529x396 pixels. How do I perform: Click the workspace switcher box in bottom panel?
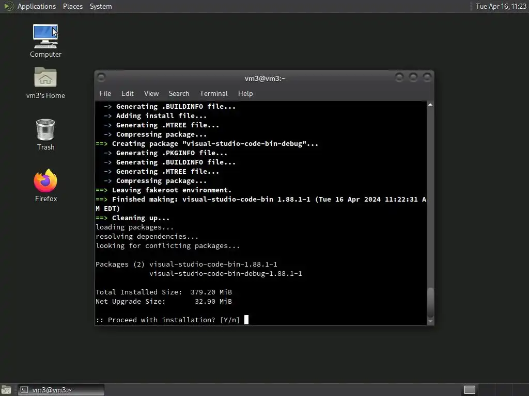pyautogui.click(x=470, y=390)
